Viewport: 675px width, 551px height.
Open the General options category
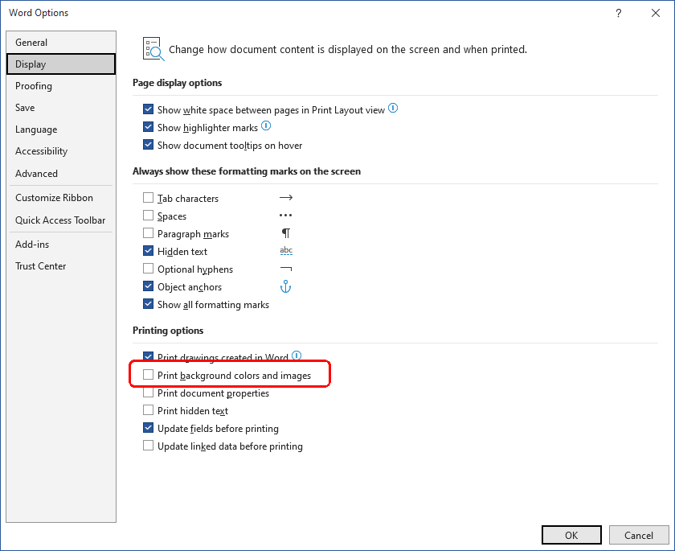click(x=61, y=42)
